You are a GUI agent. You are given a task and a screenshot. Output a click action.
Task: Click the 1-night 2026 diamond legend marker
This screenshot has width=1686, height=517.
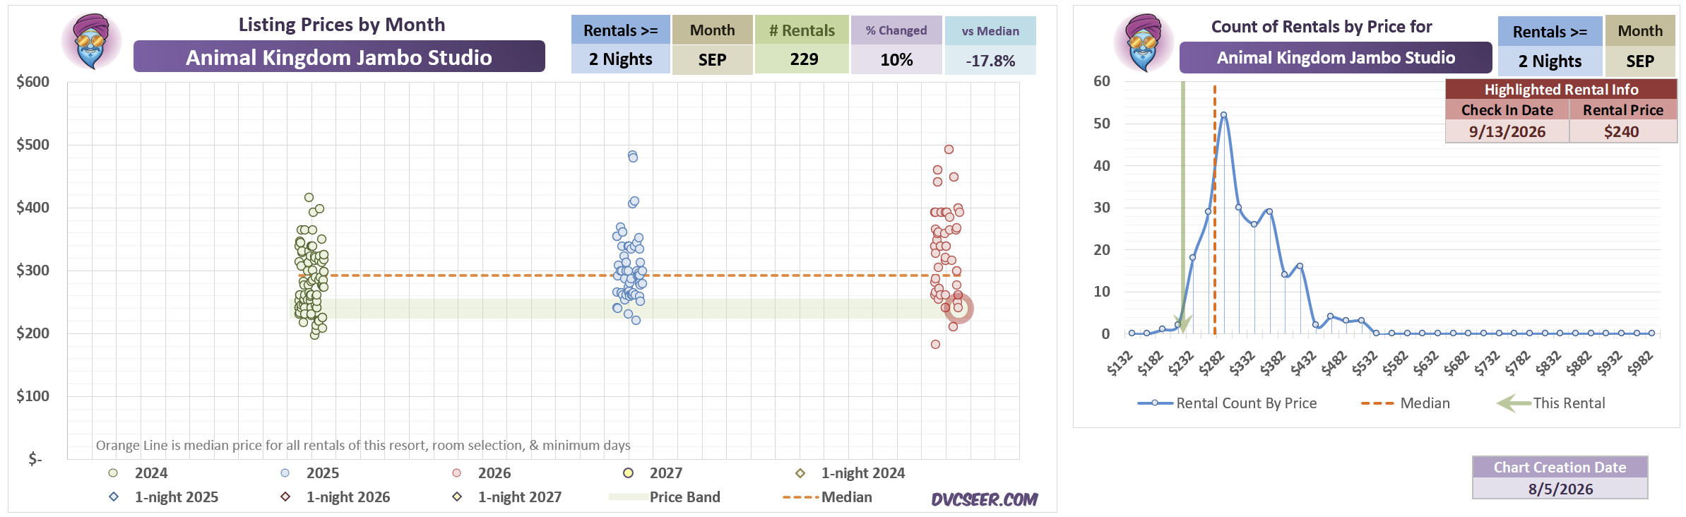pyautogui.click(x=285, y=497)
